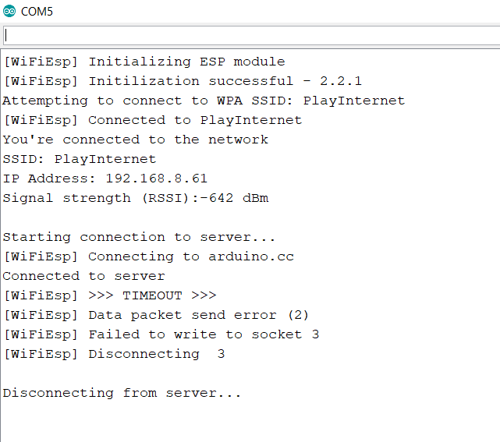Click the '[WiFiEsp] Connected to PlayInternet' line
Screen dimensions: 500x442
152,121
